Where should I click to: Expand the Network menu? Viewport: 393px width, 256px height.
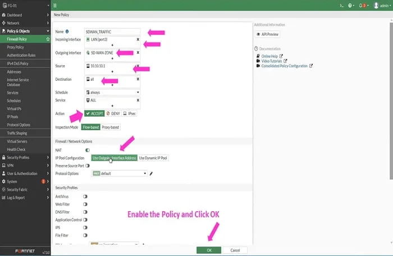25,23
